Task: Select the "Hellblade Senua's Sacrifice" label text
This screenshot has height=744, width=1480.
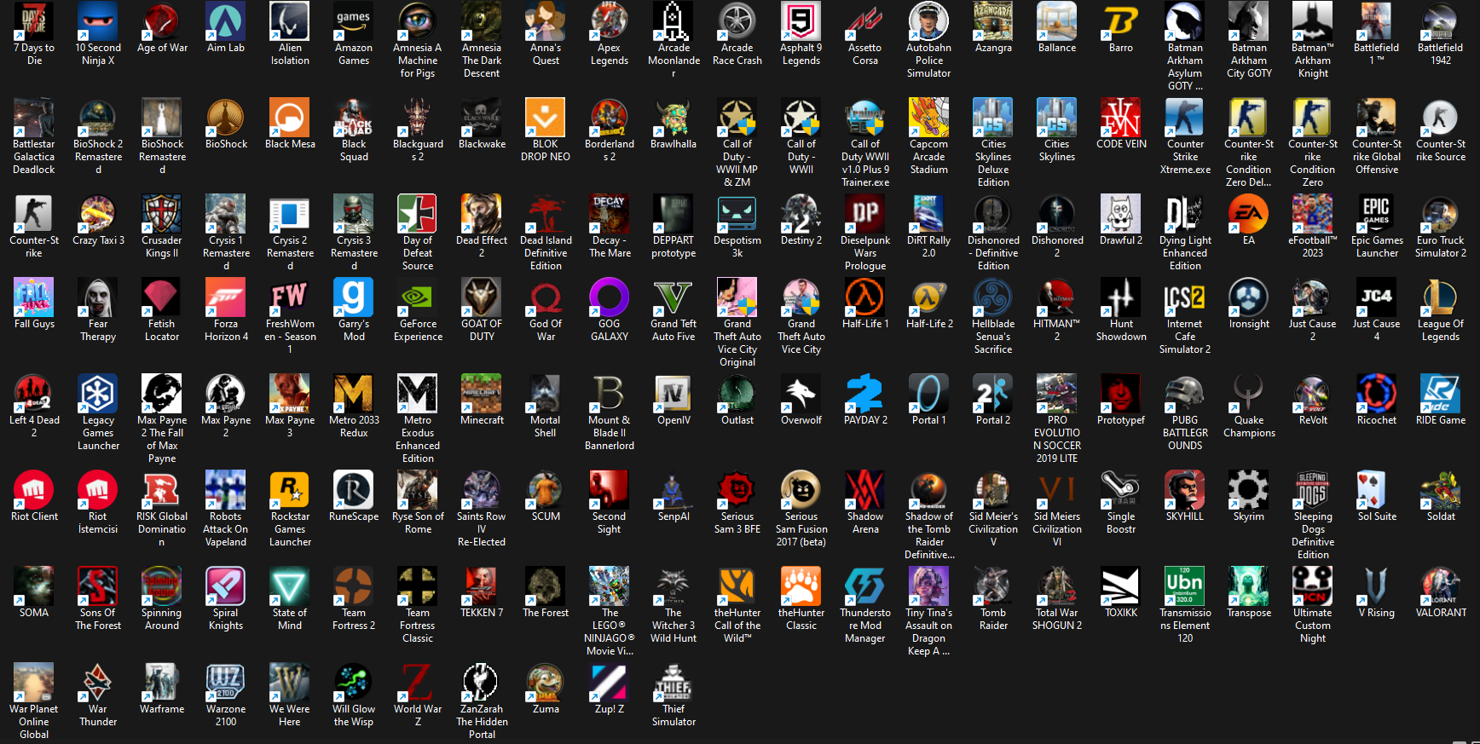Action: click(x=993, y=337)
